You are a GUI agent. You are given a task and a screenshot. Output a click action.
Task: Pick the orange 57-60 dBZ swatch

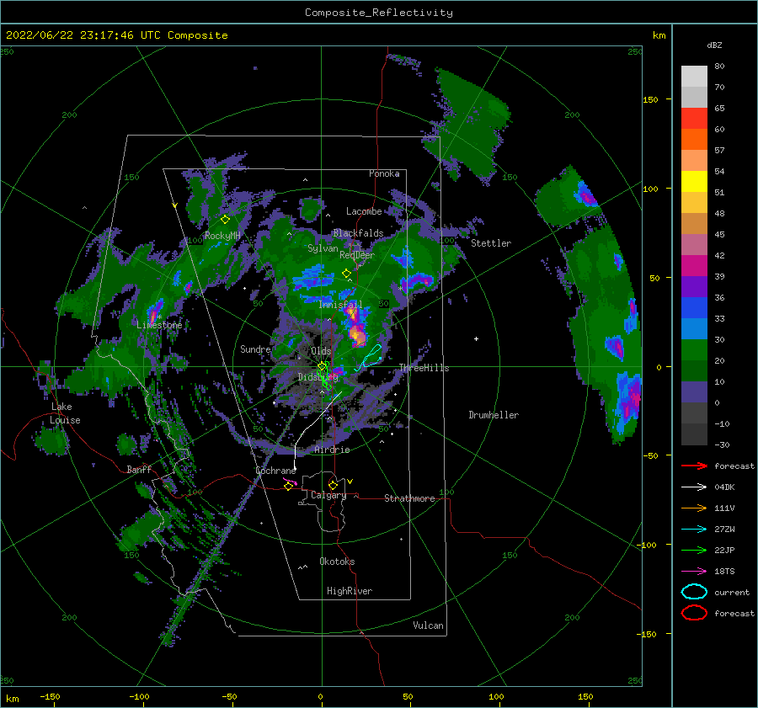[x=694, y=140]
